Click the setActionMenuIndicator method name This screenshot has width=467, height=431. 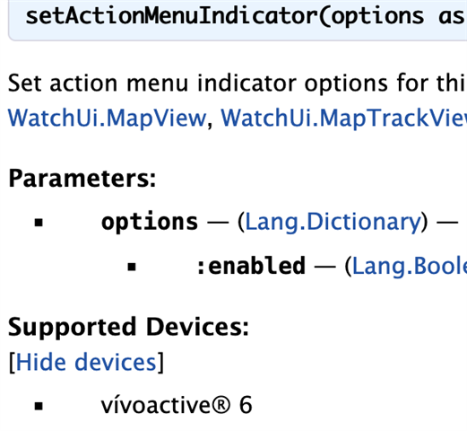pyautogui.click(x=172, y=16)
